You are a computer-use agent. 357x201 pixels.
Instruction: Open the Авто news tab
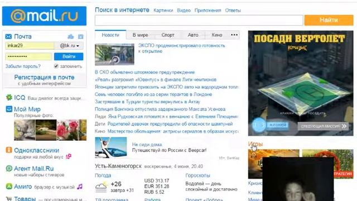point(193,35)
